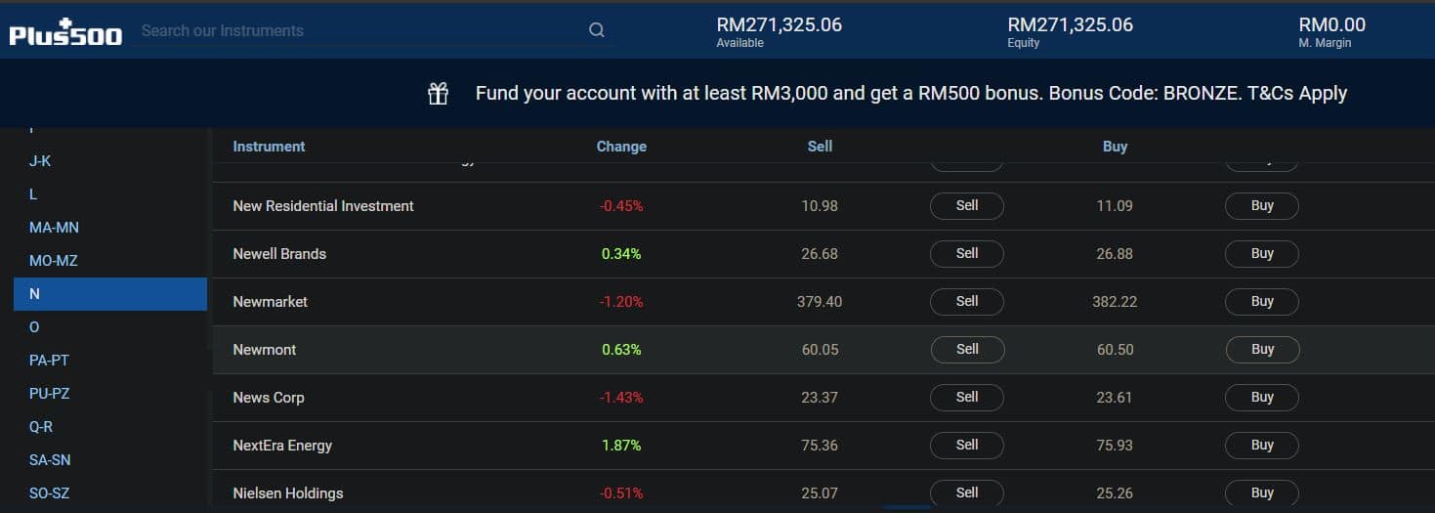Open the SA-SN category
The height and width of the screenshot is (513, 1435).
click(x=50, y=460)
